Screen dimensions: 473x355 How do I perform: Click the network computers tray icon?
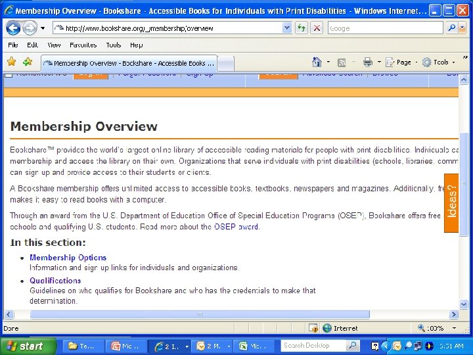point(418,346)
